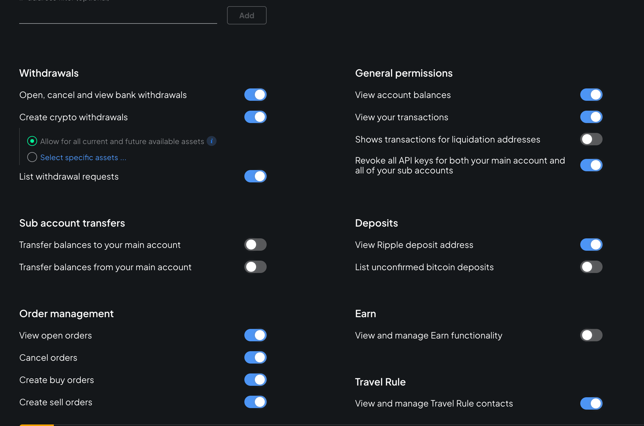Screen dimensions: 644x426
Task: Turn off Cancel orders permission
Action: 255,357
